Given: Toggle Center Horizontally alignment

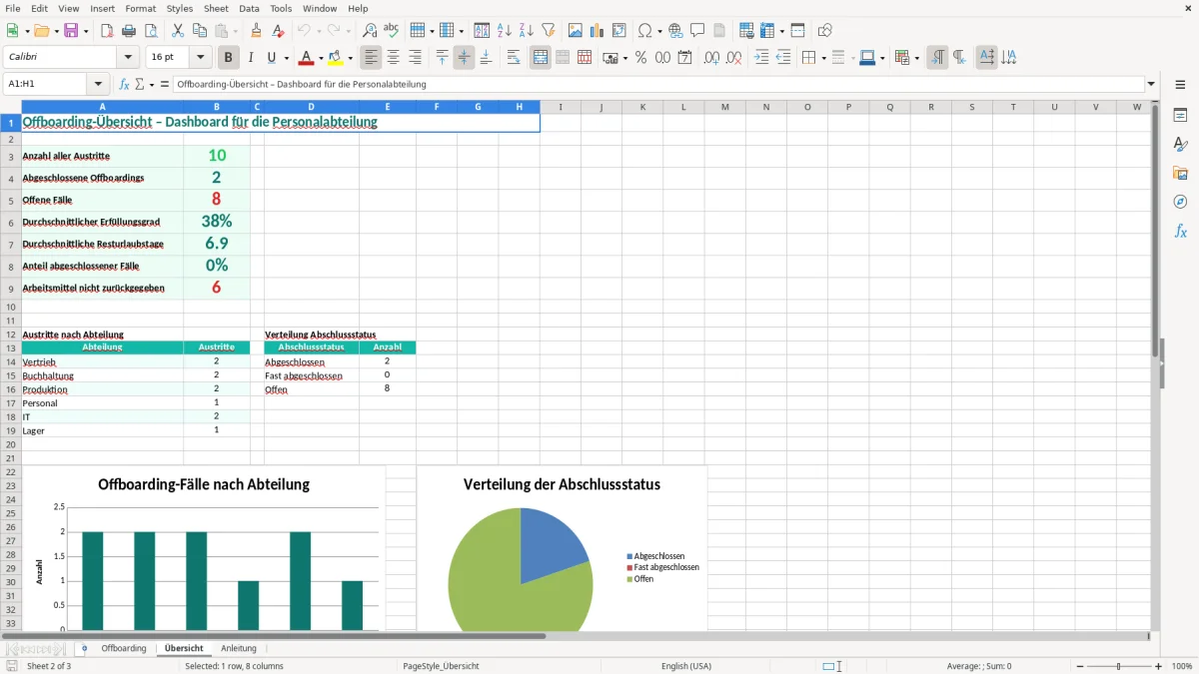Looking at the screenshot, I should tap(393, 58).
